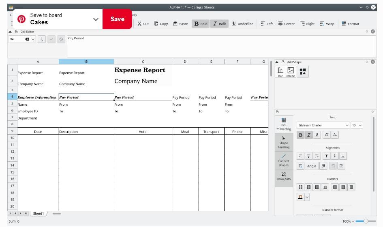Toggle underline in the Font panel
Viewport: 383px width, 227px height.
pos(317,135)
